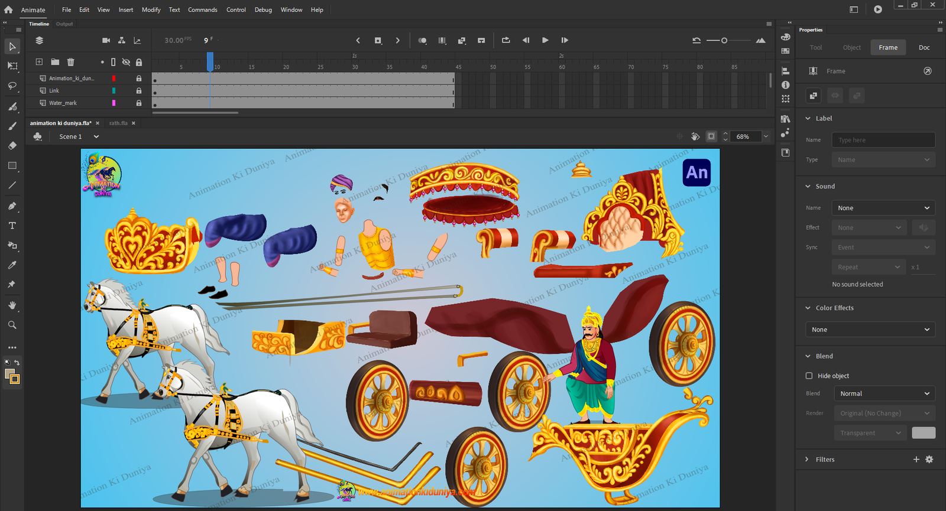Enable the Hide object checkbox

809,376
